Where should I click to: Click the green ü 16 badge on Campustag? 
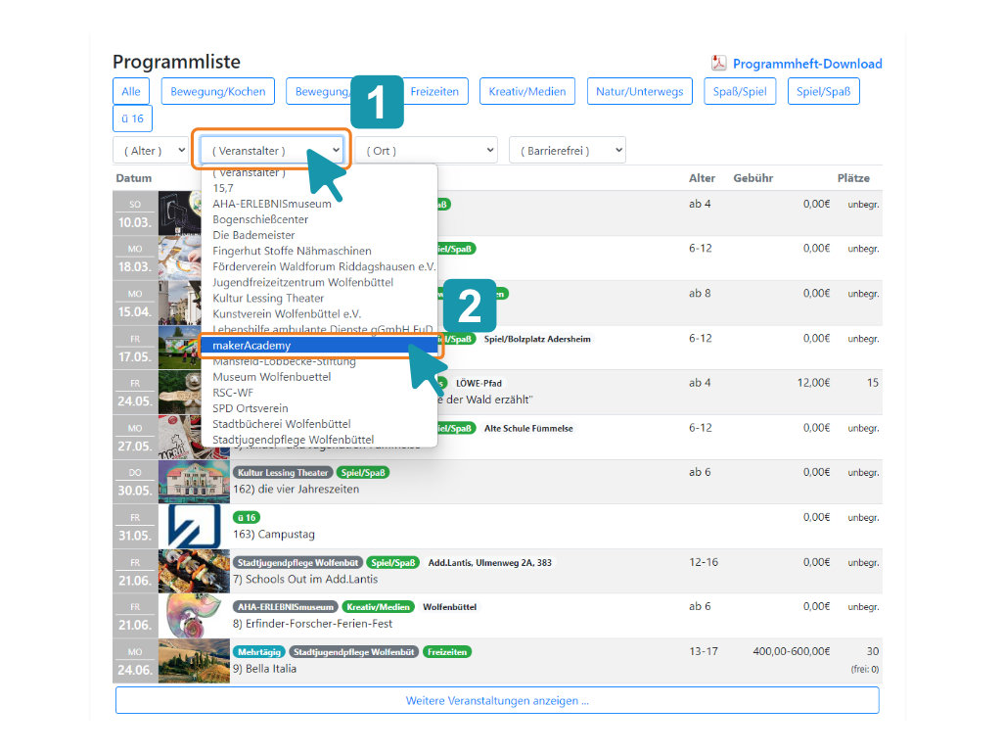point(247,517)
